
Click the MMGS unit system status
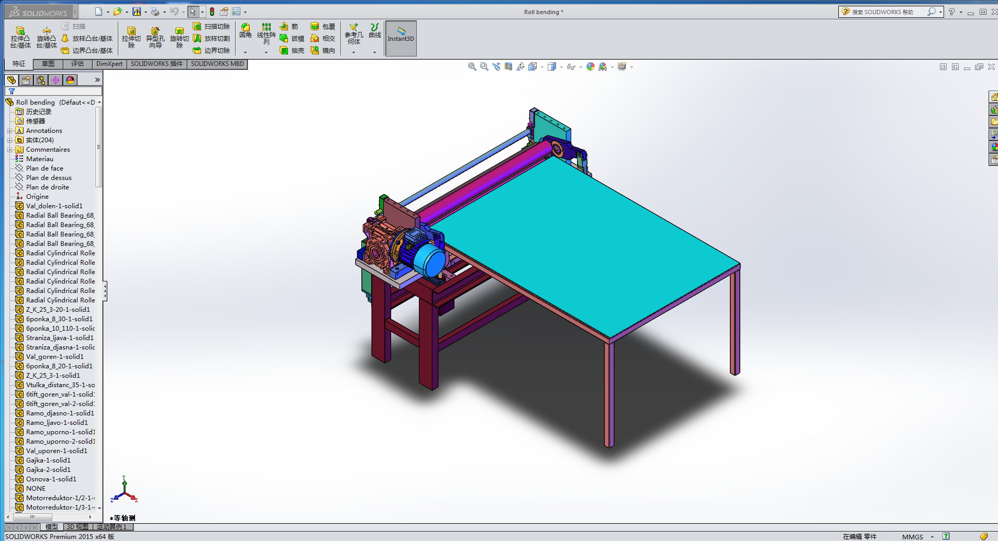click(913, 537)
